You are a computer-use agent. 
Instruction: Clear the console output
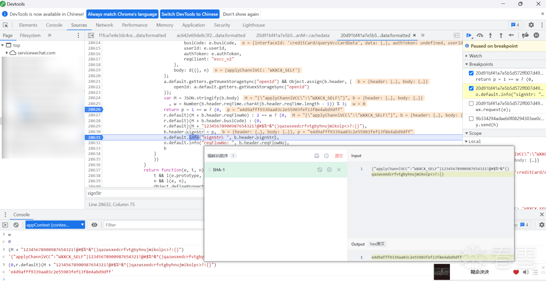click(16, 225)
